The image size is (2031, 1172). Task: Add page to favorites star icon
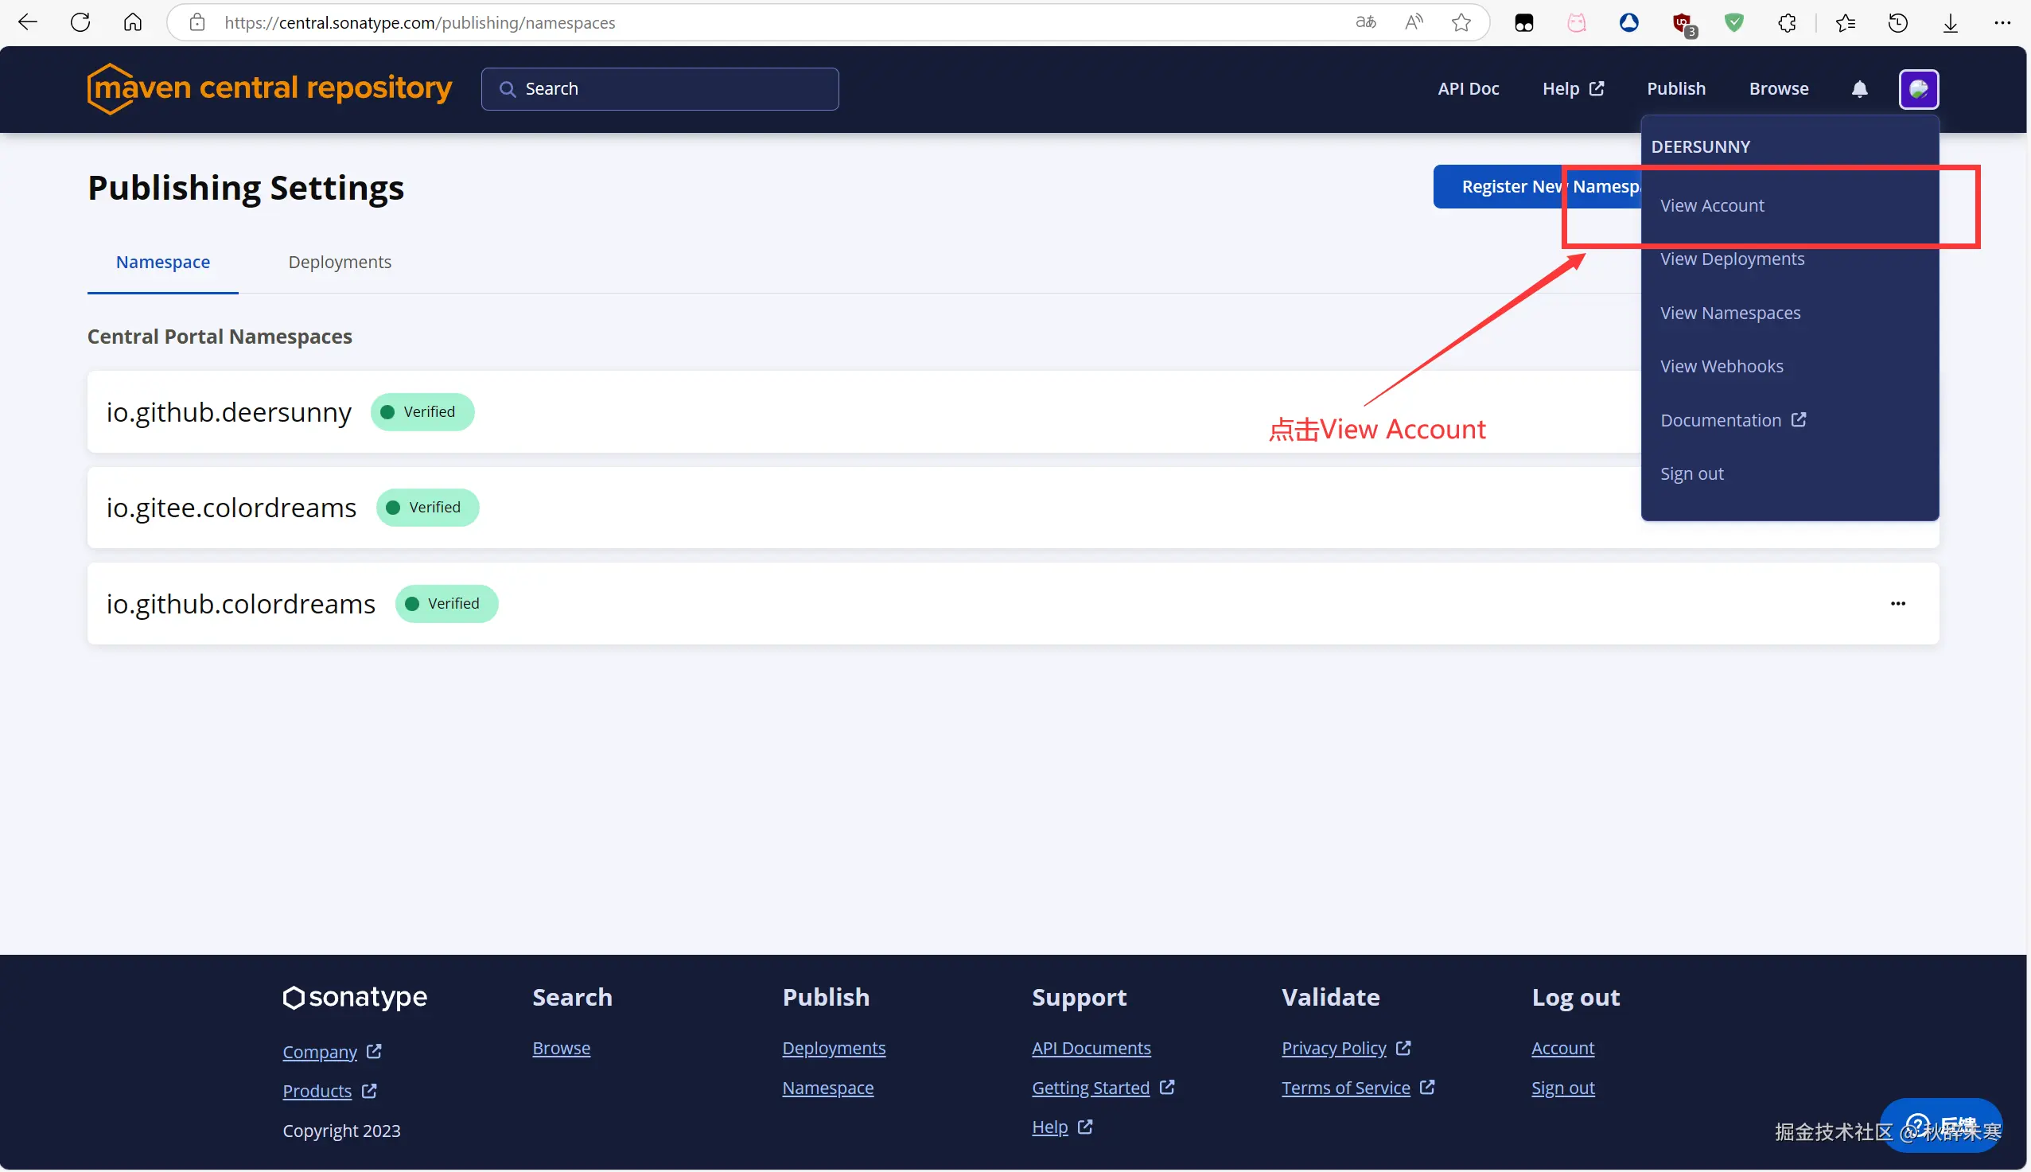tap(1461, 22)
